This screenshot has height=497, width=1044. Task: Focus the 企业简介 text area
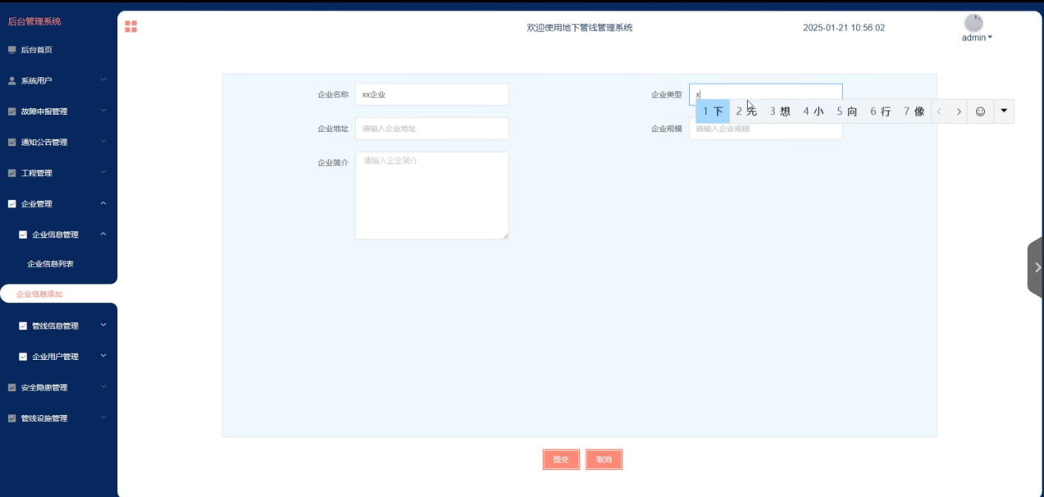[x=432, y=195]
